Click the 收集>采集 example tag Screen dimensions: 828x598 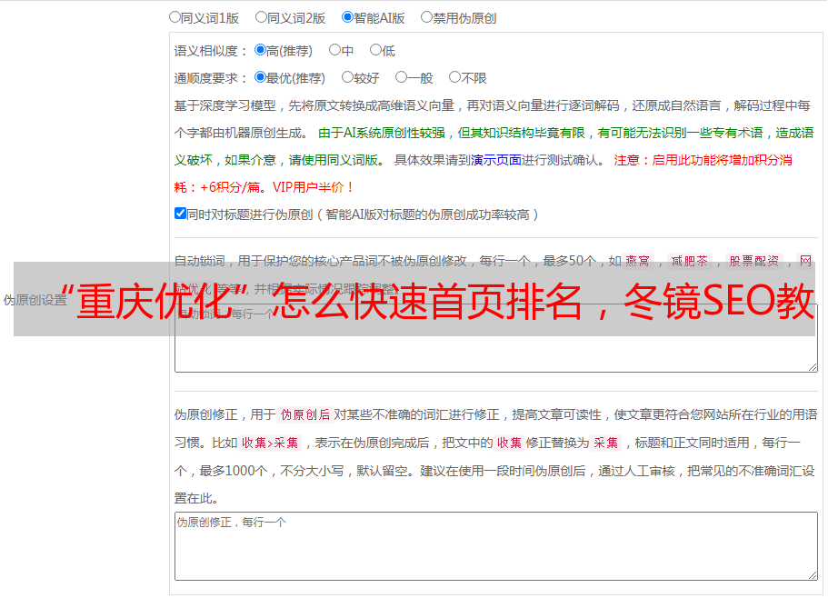click(x=270, y=443)
